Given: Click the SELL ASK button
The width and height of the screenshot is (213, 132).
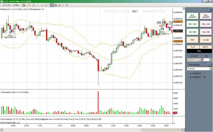Looking at the screenshot, I should point(206,24).
